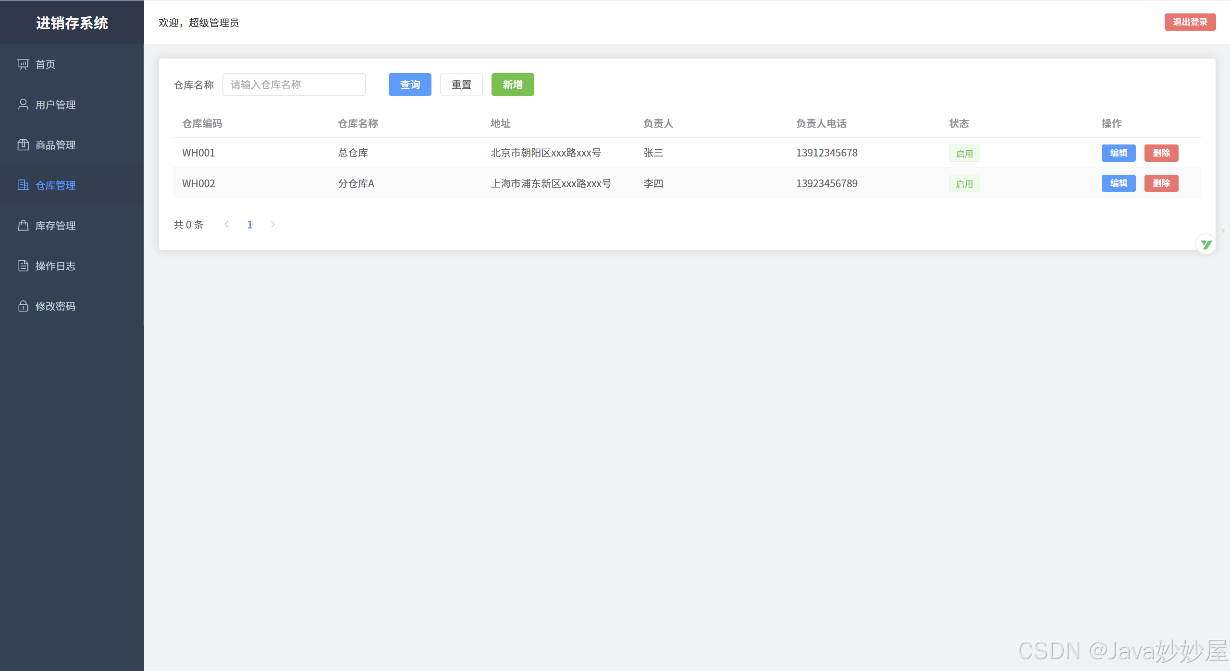This screenshot has width=1230, height=671.
Task: Click the 用户管理 user icon
Action: (x=23, y=105)
